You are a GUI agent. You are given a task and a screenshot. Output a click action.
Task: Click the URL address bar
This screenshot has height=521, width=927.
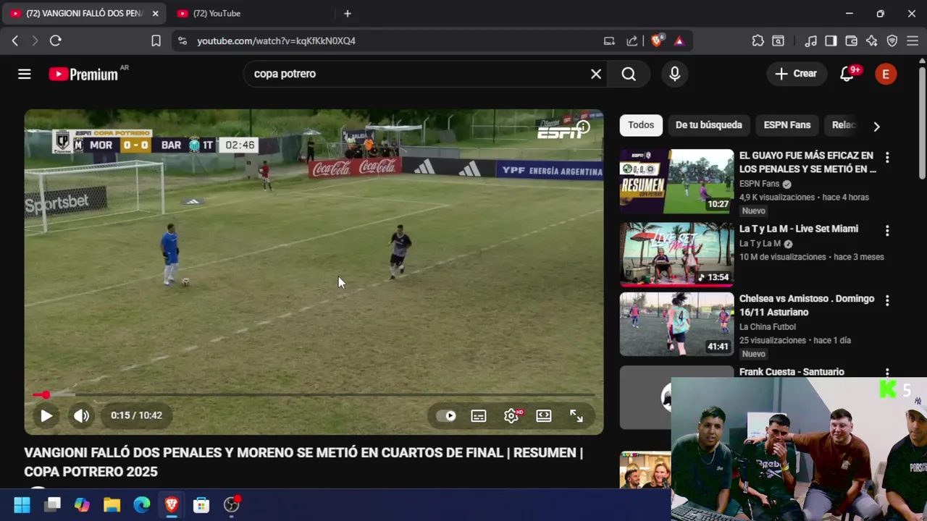pos(391,41)
